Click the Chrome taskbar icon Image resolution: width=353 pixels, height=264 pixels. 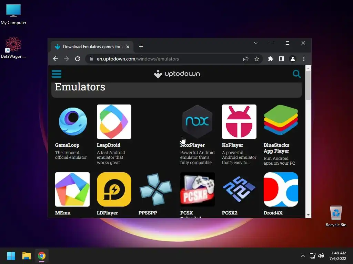[42, 256]
